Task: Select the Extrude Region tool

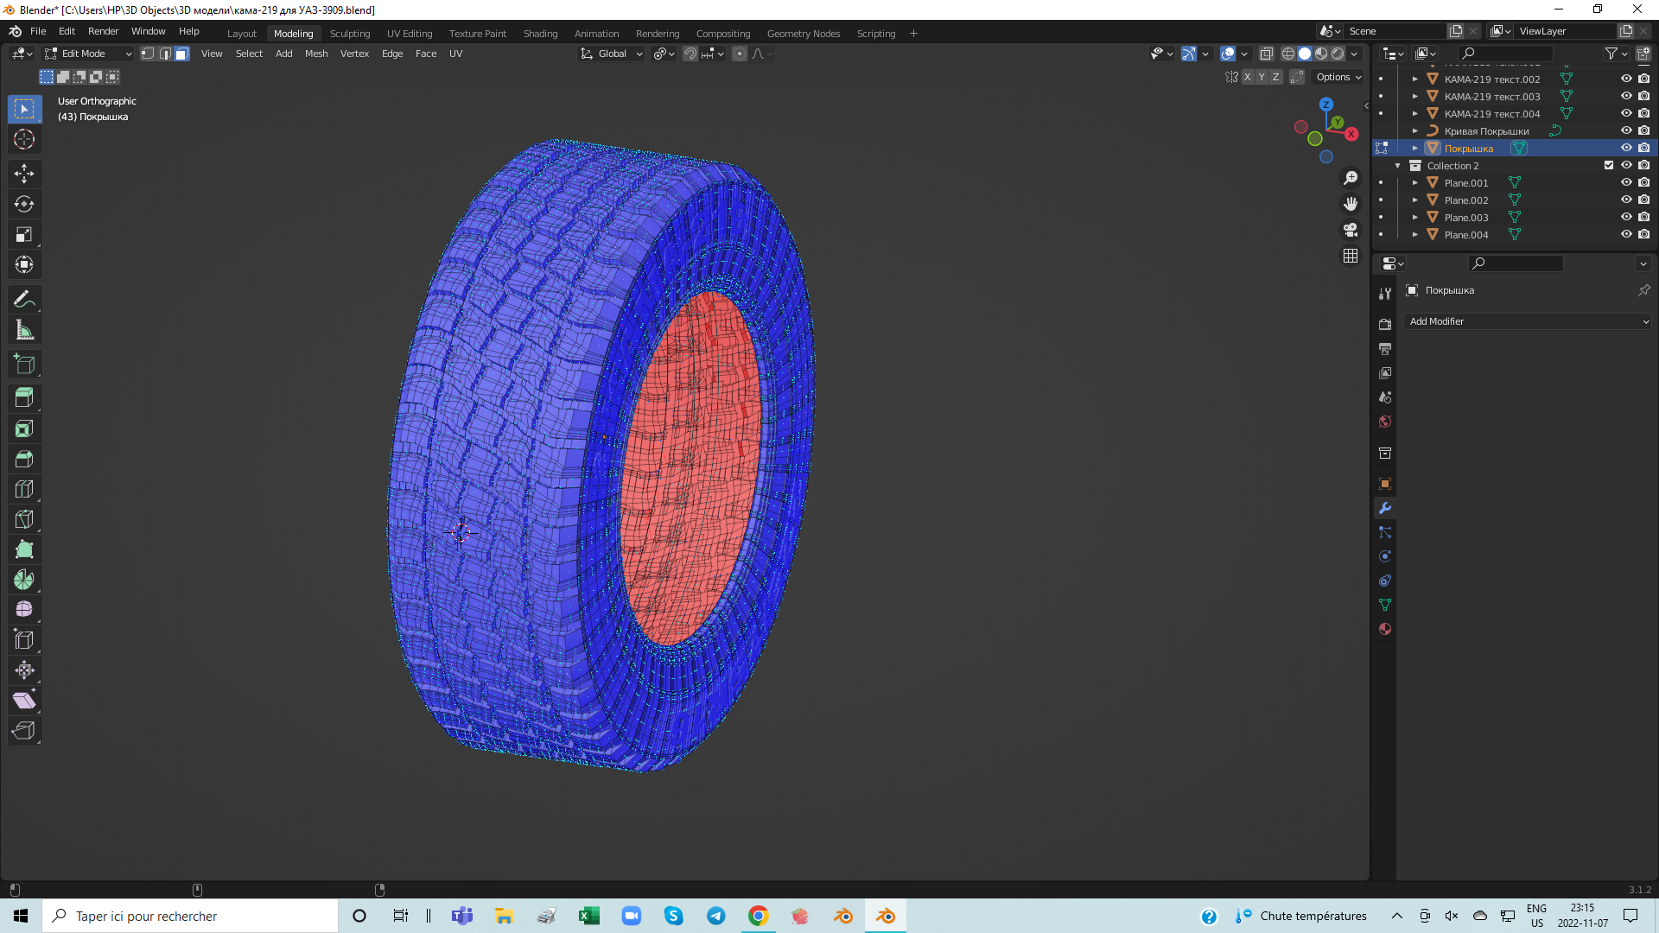Action: (24, 397)
